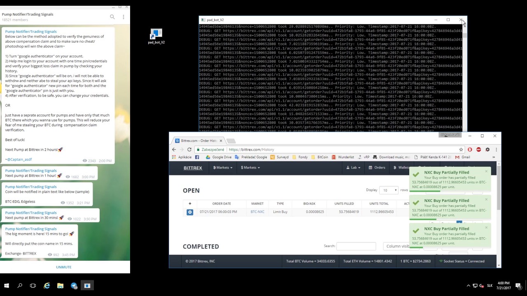Dismiss the middle NXC Buy Partially Filled notification

tap(486, 199)
